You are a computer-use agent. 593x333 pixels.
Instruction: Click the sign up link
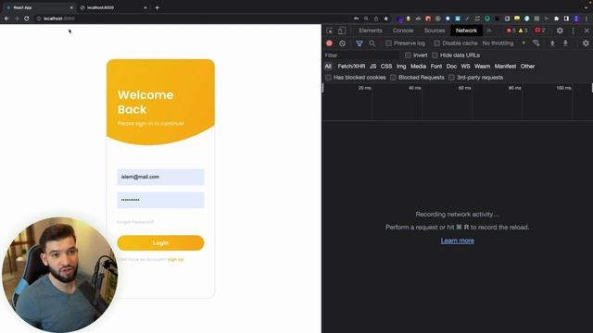tap(175, 259)
